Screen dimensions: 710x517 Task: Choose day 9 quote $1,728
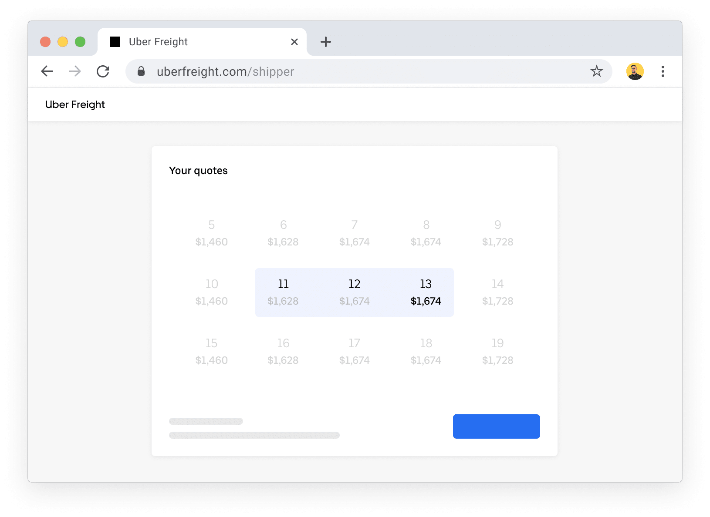point(497,233)
